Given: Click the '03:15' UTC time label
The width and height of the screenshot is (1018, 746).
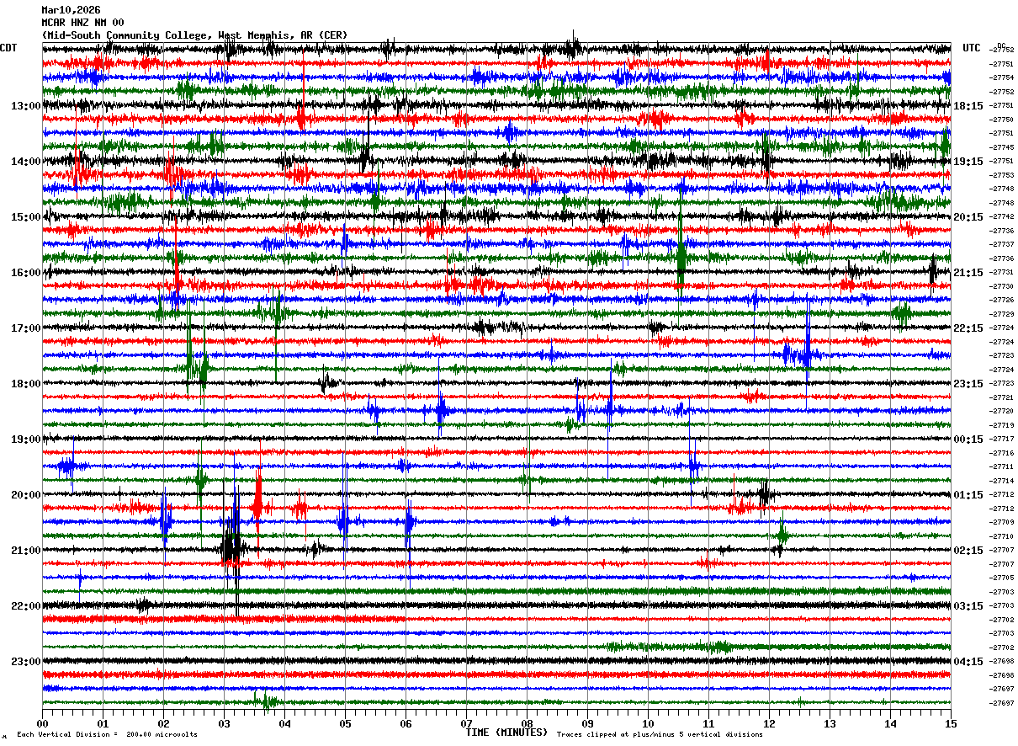Looking at the screenshot, I should [968, 606].
